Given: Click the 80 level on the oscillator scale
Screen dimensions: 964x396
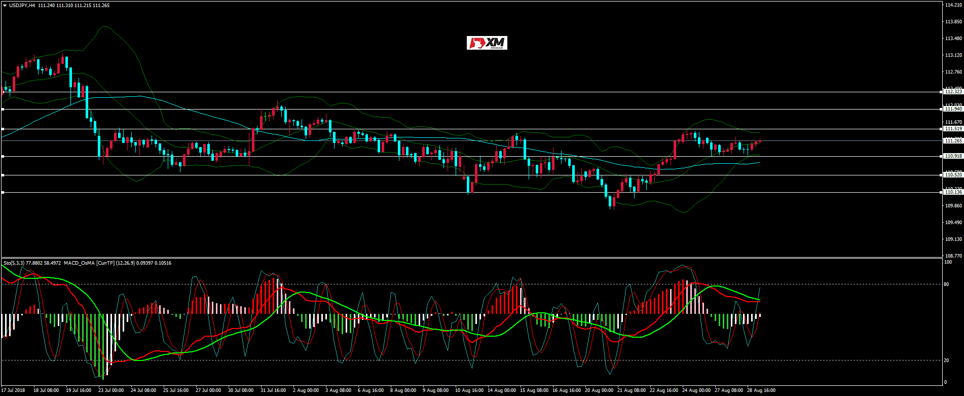Looking at the screenshot, I should coord(946,284).
